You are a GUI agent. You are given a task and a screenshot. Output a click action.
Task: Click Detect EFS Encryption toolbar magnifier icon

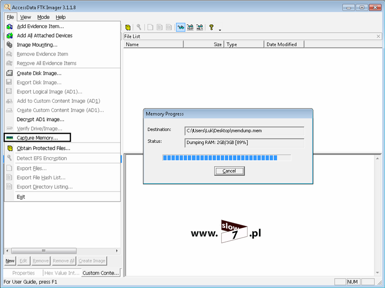pos(139,27)
